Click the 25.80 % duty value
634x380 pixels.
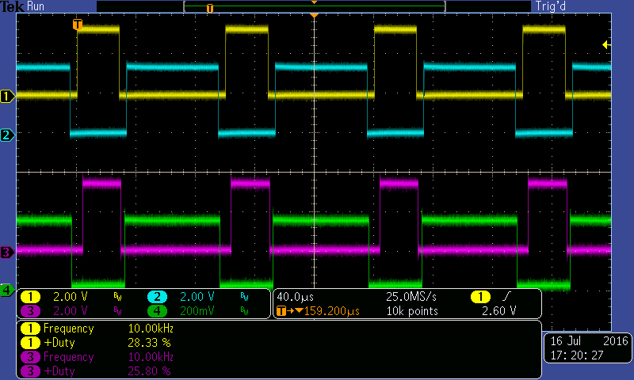coord(149,371)
